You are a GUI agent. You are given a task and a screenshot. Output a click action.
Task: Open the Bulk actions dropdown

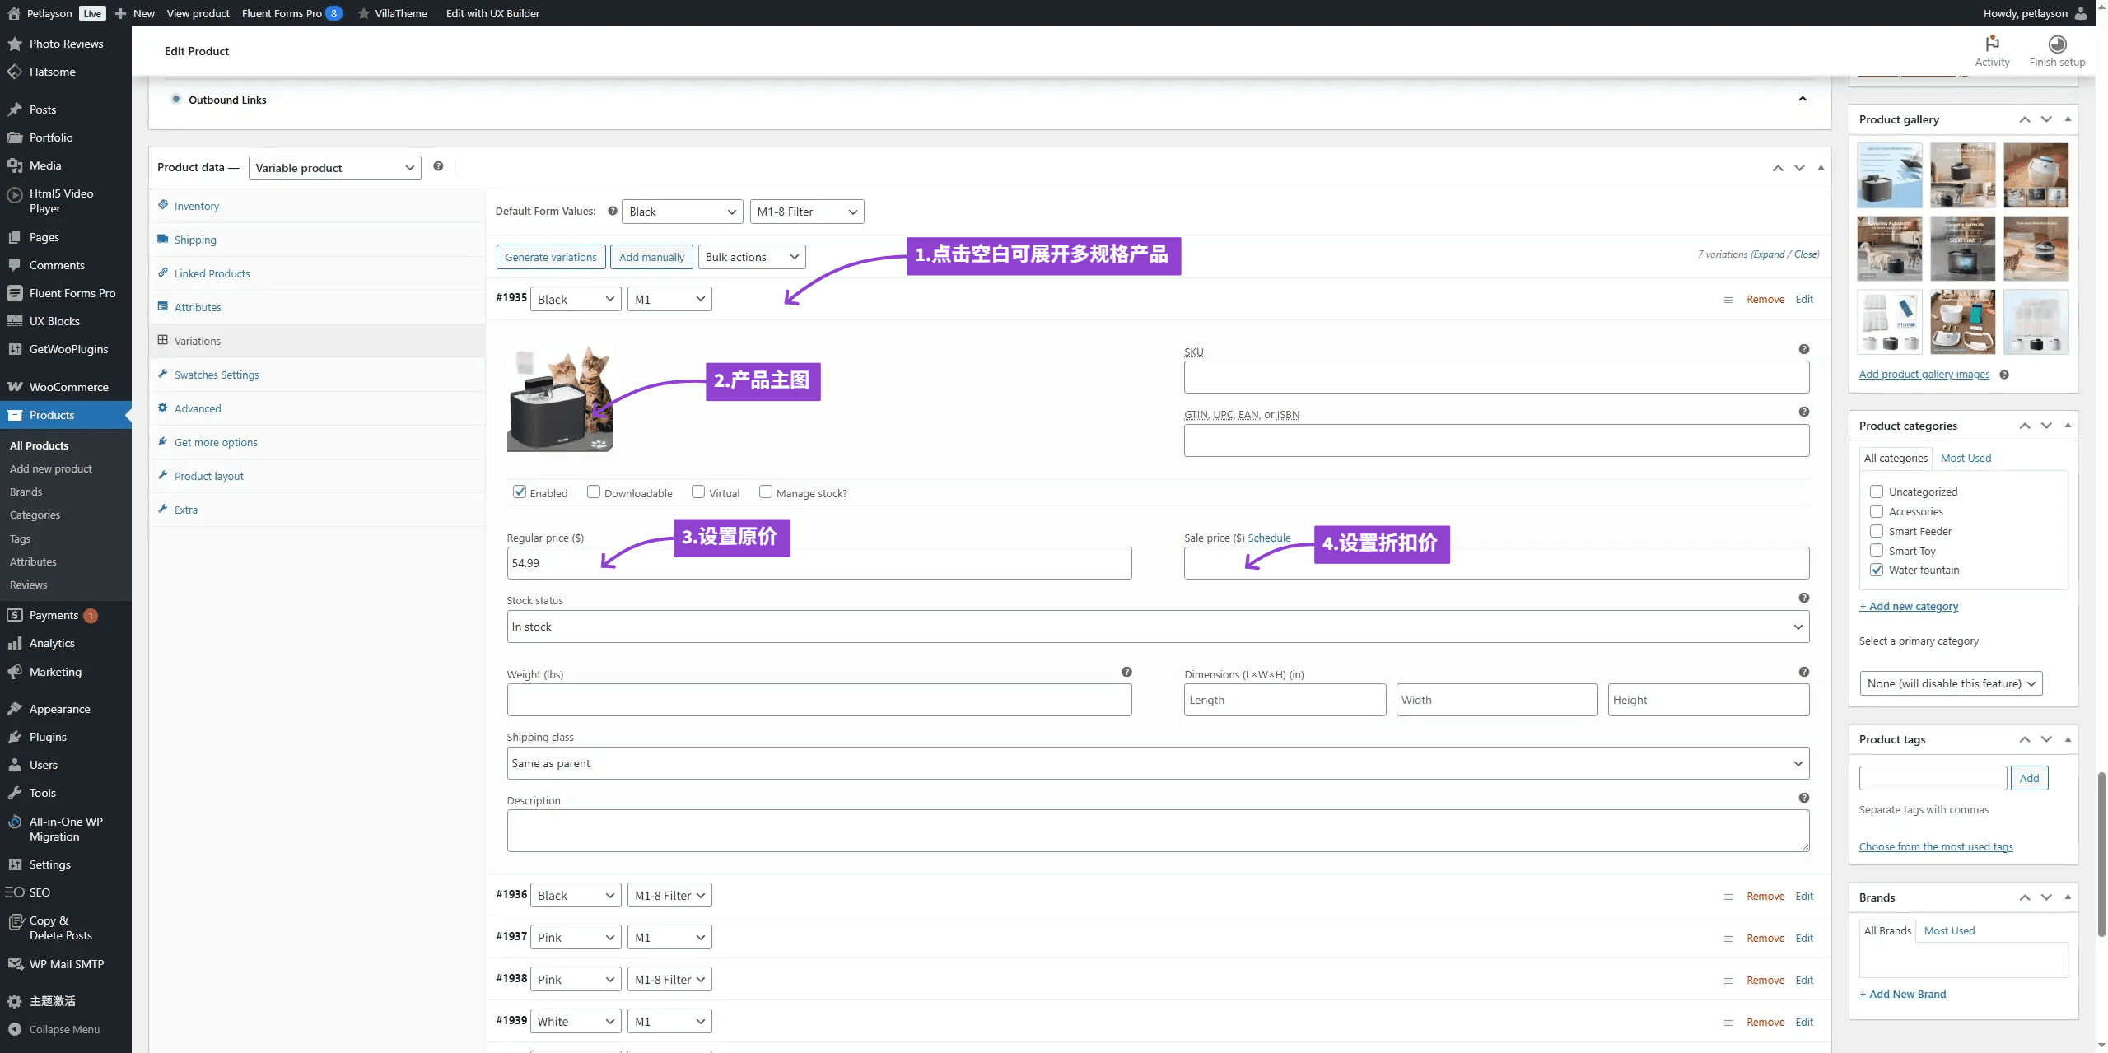751,257
